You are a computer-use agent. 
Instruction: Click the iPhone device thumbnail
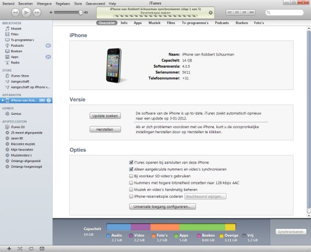pyautogui.click(x=114, y=66)
